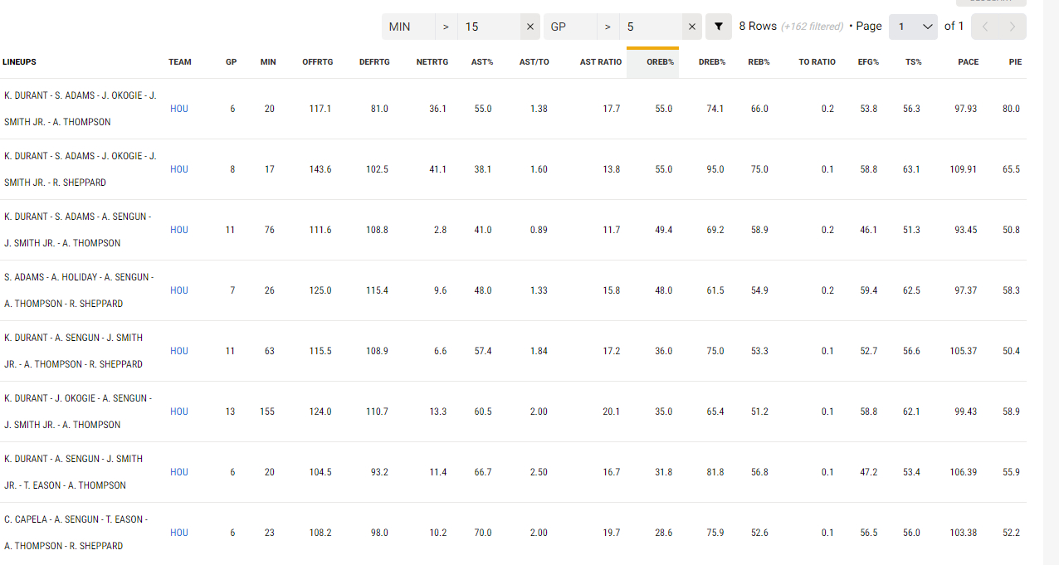The height and width of the screenshot is (565, 1059).
Task: Click HOU link in 155-minute lineup row
Action: (179, 412)
